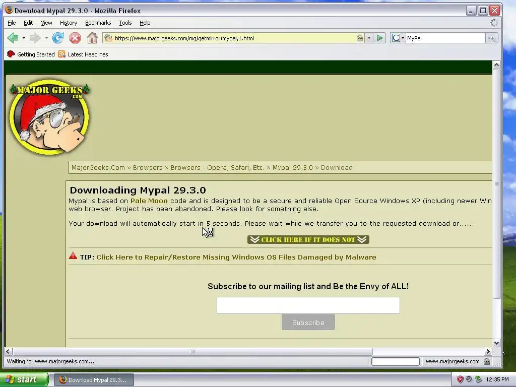The height and width of the screenshot is (387, 516).
Task: Open the Tools menu
Action: click(x=125, y=23)
